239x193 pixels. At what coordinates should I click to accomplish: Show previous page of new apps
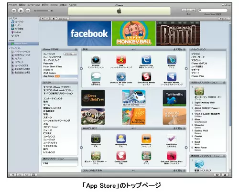tap(81, 68)
